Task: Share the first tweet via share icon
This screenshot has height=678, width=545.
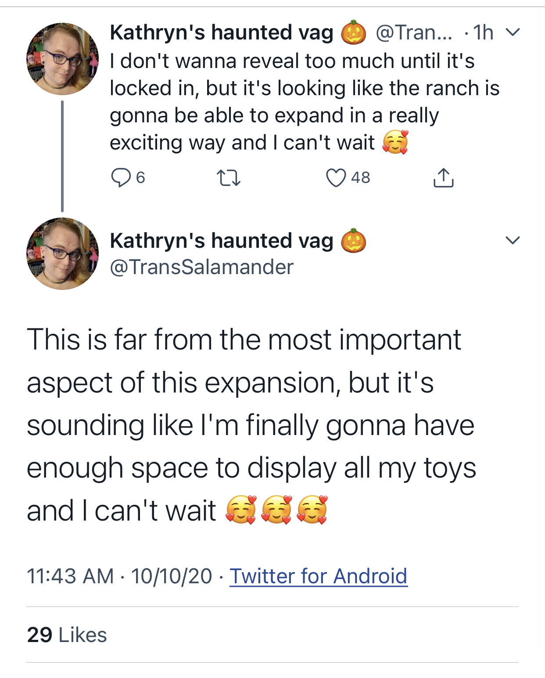Action: pos(444,178)
